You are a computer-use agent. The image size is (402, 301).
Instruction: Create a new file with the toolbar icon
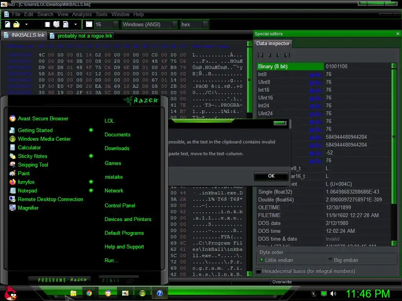[x=8, y=24]
